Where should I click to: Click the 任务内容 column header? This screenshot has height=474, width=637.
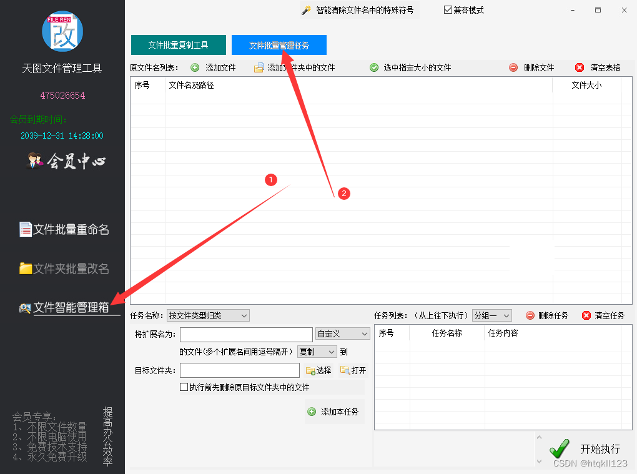click(x=503, y=333)
